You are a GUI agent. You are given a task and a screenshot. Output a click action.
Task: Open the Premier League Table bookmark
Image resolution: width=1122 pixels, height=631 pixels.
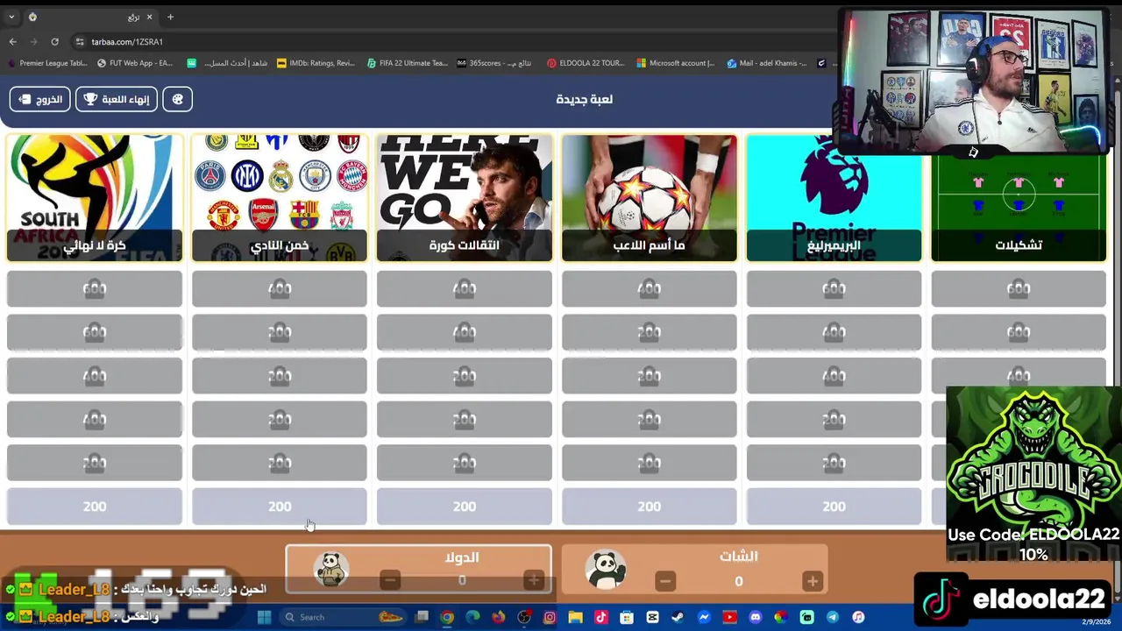[x=47, y=63]
